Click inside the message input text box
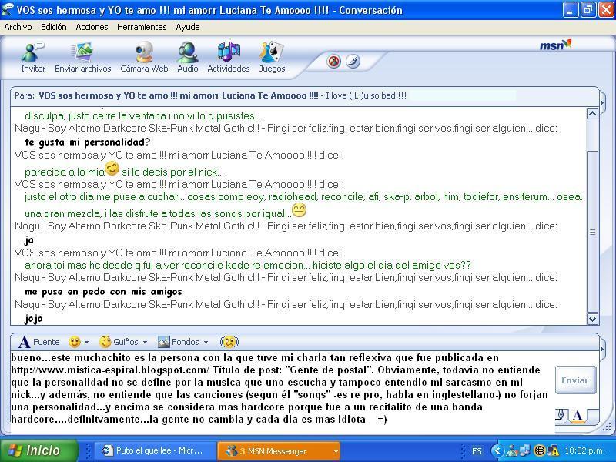616x462 pixels. pyautogui.click(x=281, y=391)
